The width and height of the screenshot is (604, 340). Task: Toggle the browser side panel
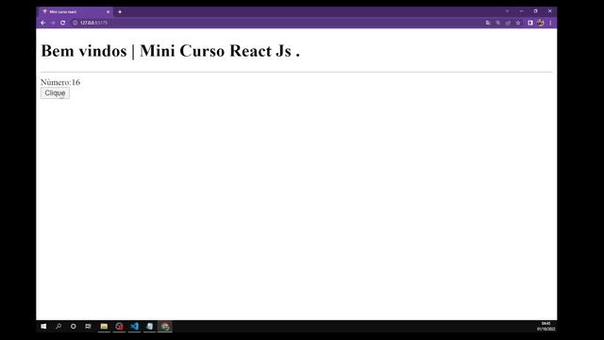(530, 23)
